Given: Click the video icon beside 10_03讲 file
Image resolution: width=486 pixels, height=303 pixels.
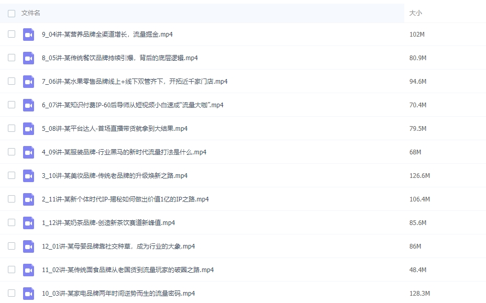Looking at the screenshot, I should 28,293.
